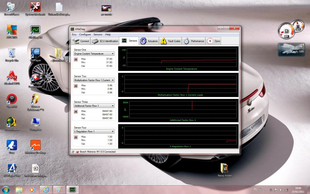Click the Action Center flag tray icon
Screen dimensions: 310x194
276,190
